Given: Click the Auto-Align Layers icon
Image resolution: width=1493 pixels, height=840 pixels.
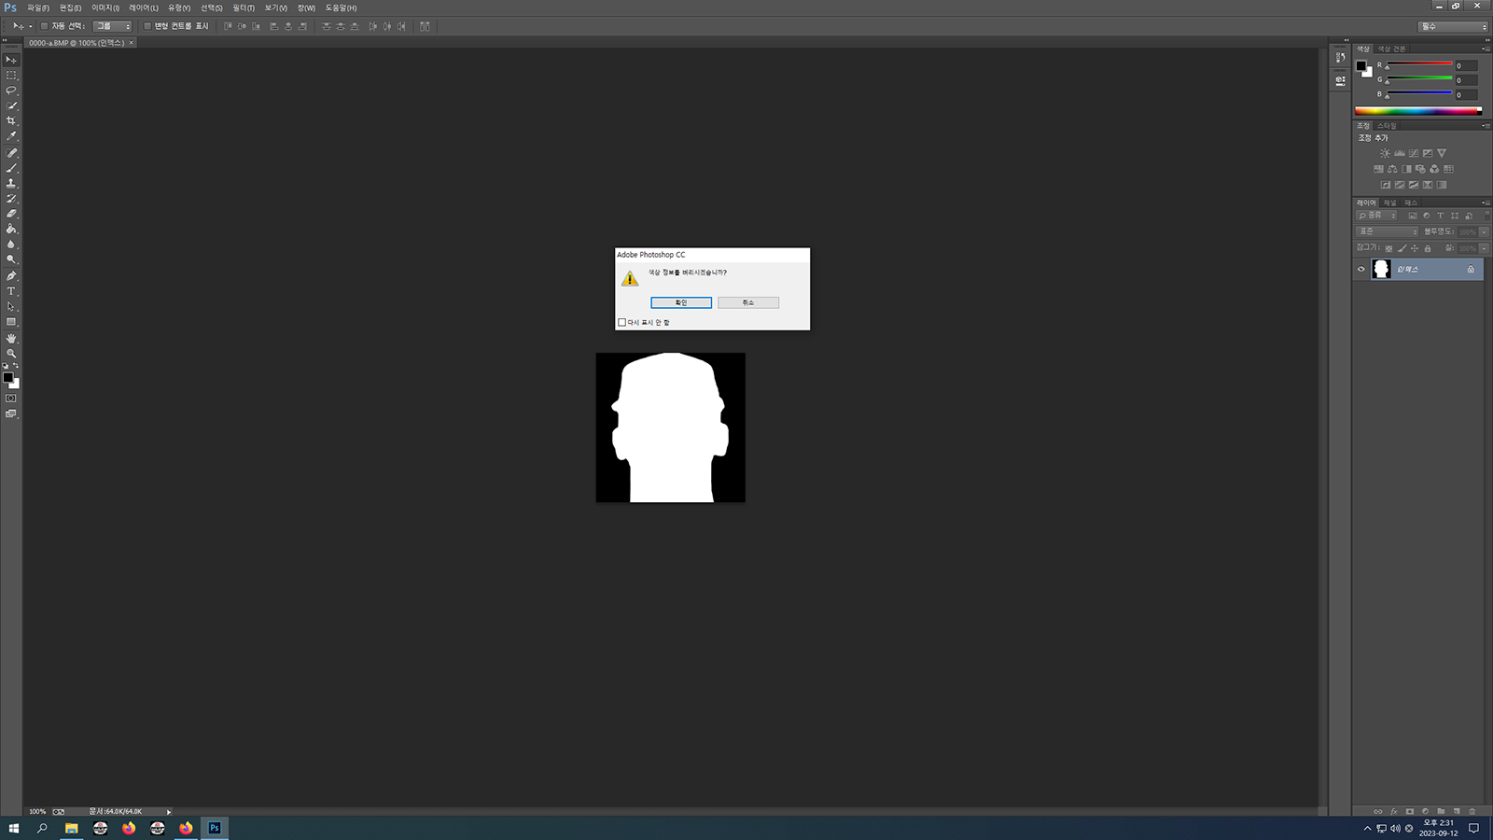Looking at the screenshot, I should click(425, 26).
